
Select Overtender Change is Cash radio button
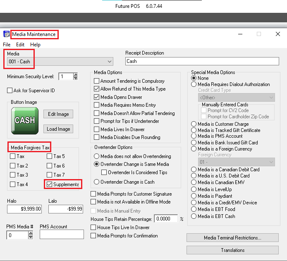[x=97, y=182]
